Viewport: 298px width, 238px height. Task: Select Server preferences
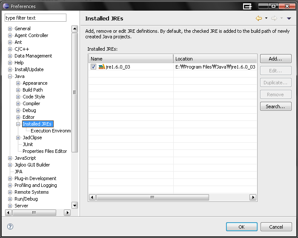point(21,206)
